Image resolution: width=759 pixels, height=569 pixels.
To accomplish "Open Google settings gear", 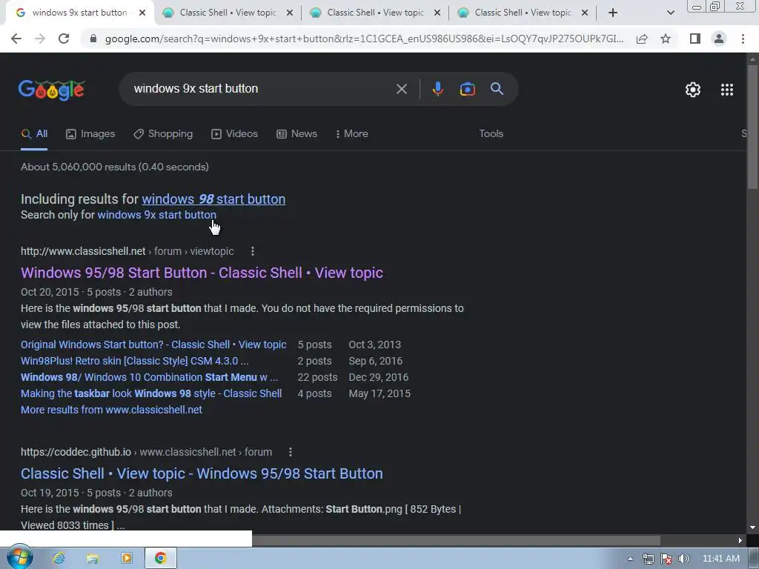I will [x=693, y=90].
